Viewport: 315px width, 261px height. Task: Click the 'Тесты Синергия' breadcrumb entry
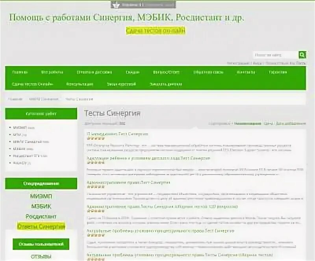tap(79, 99)
